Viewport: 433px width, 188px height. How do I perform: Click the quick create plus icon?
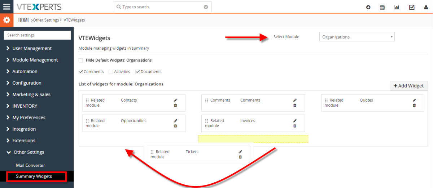368,7
